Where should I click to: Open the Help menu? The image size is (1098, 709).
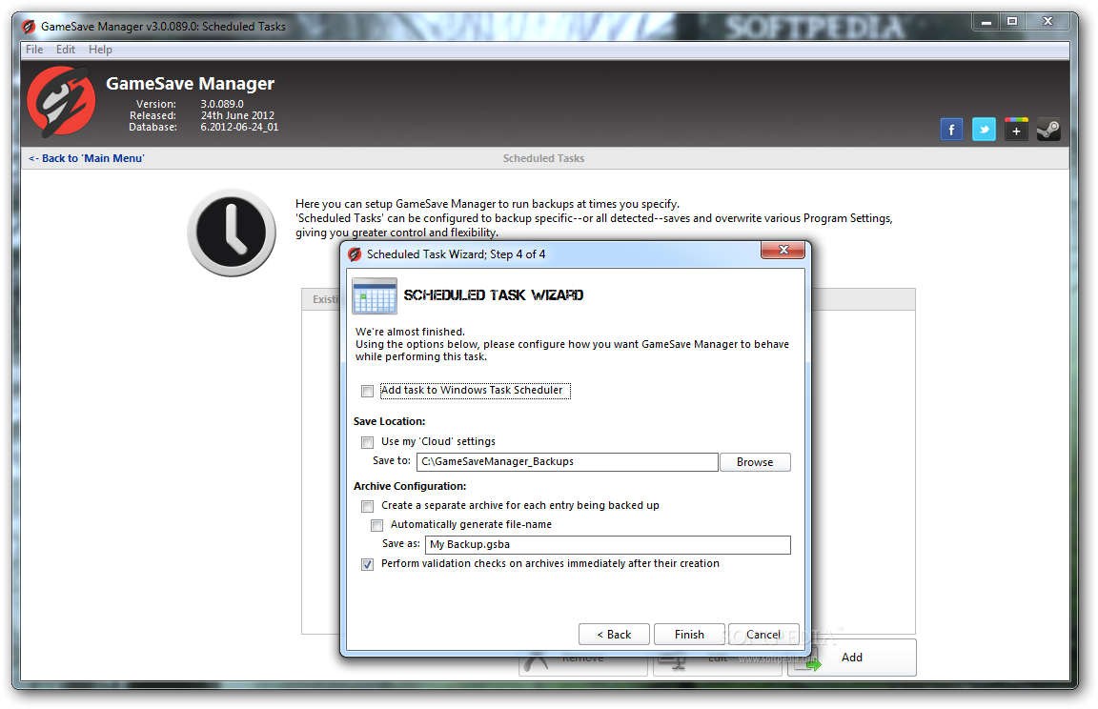click(x=100, y=50)
